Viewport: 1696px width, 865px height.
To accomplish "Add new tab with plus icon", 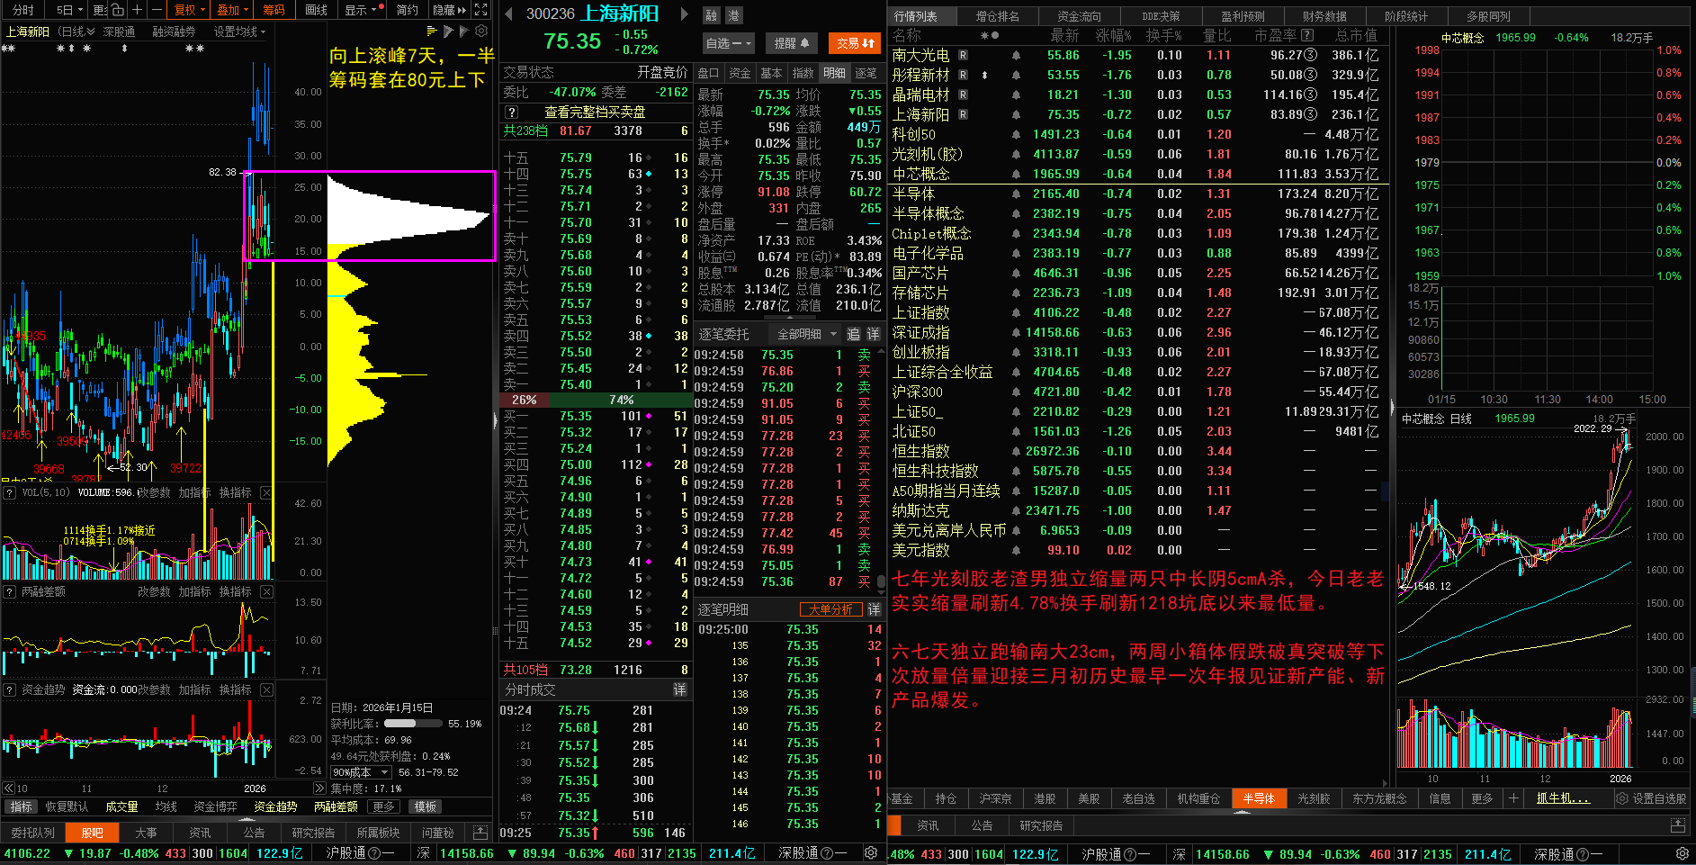I will click(1513, 798).
